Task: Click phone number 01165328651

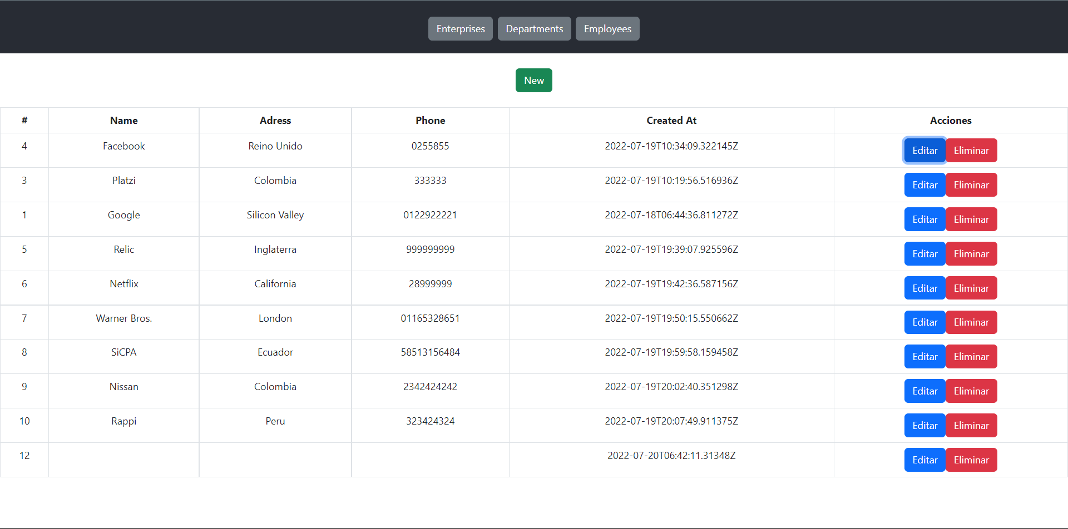Action: [430, 318]
